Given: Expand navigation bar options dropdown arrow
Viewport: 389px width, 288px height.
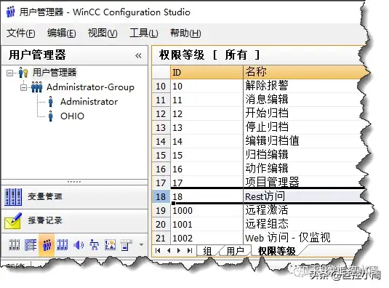Looking at the screenshot, I should click(x=141, y=245).
